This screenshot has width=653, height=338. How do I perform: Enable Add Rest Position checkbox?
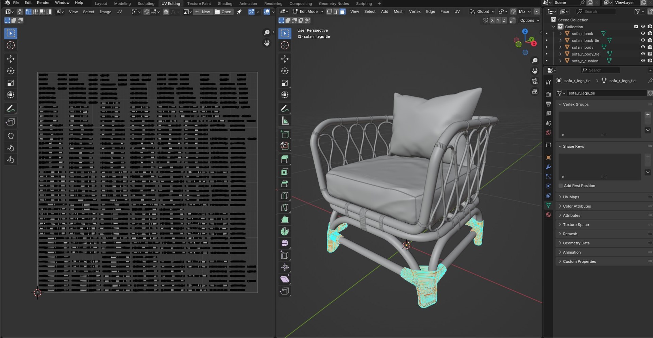pyautogui.click(x=560, y=186)
